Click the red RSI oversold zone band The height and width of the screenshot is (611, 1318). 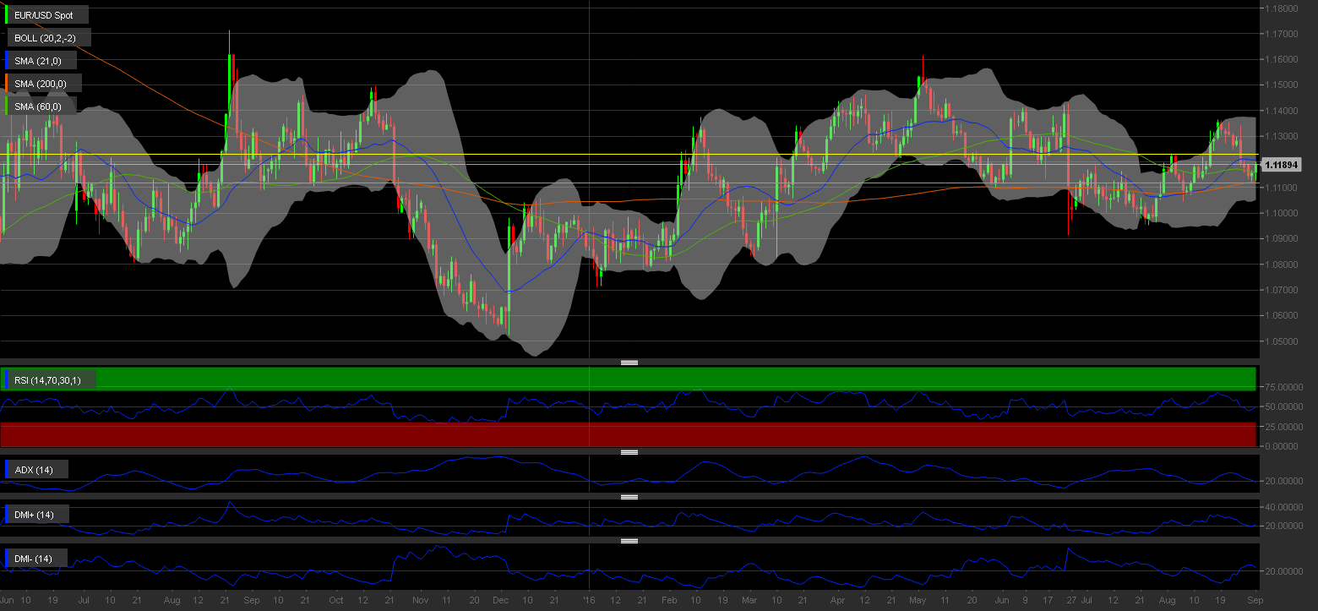pos(629,434)
